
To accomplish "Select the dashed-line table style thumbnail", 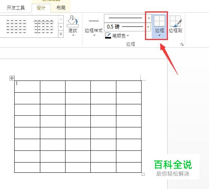I will pyautogui.click(x=16, y=26).
